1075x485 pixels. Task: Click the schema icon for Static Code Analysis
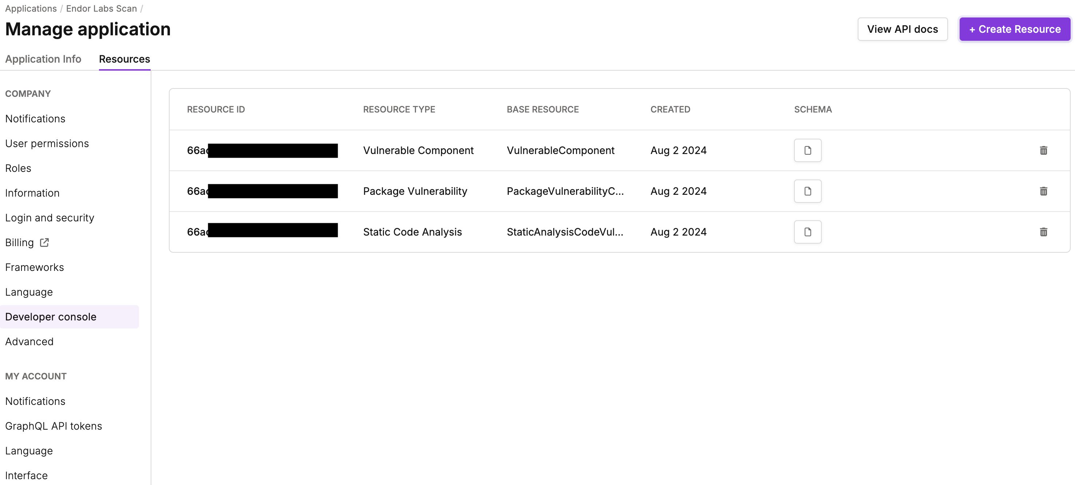click(808, 231)
